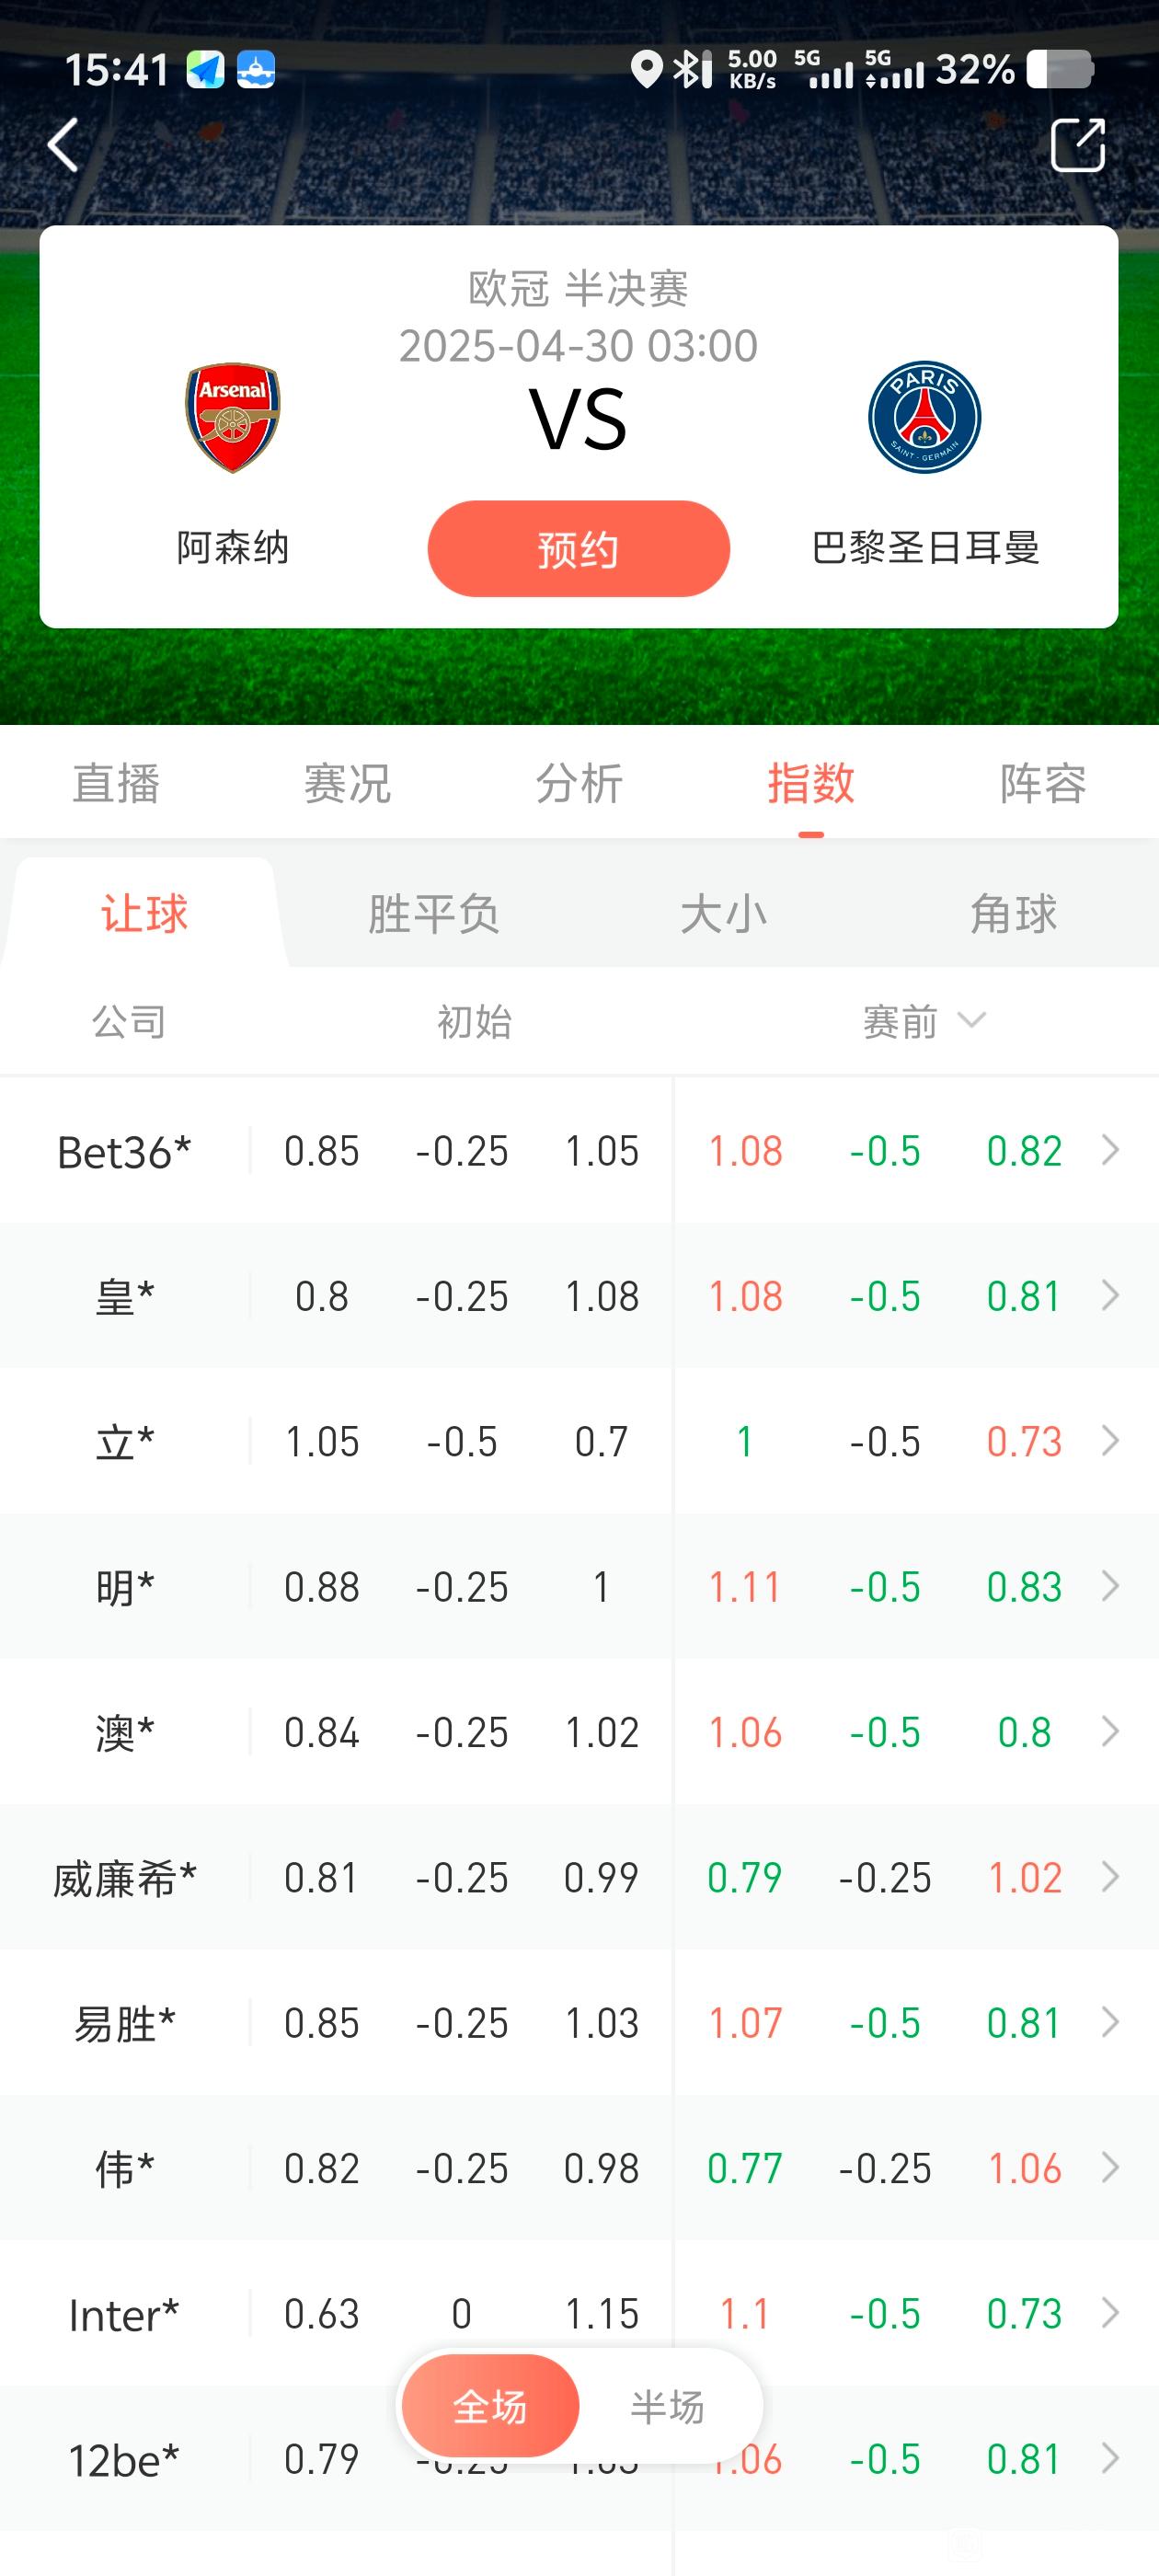Viewport: 1159px width, 2576px height.
Task: Switch to 全场 full-match odds
Action: click(490, 2406)
